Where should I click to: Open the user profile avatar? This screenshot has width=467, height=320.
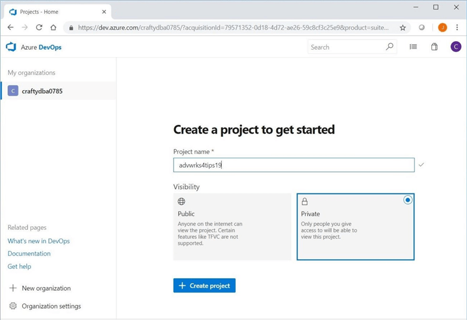click(x=456, y=47)
